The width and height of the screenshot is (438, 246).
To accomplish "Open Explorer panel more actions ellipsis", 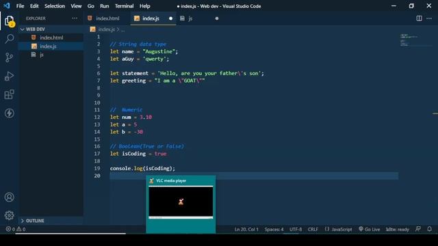I will point(75,18).
